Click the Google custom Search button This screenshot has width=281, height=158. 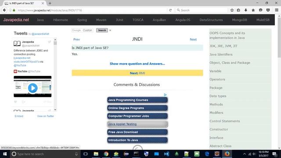point(102,30)
